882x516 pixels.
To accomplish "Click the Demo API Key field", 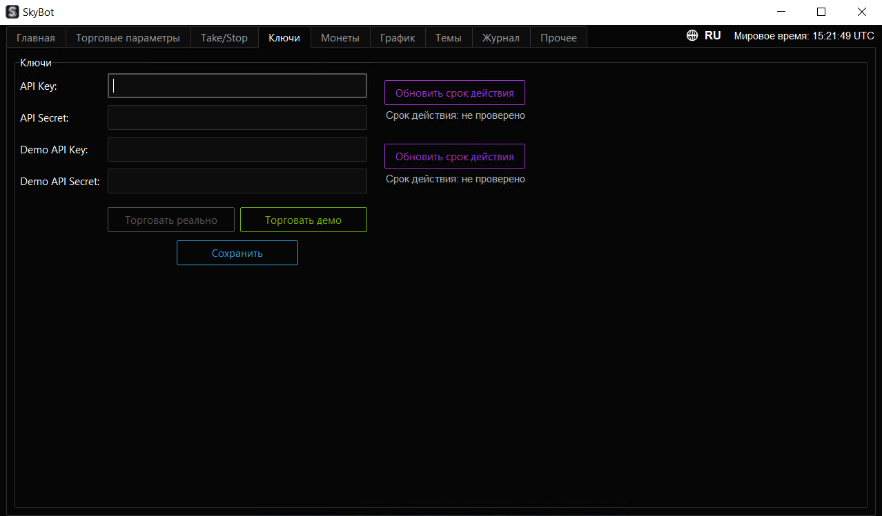I will tap(237, 149).
